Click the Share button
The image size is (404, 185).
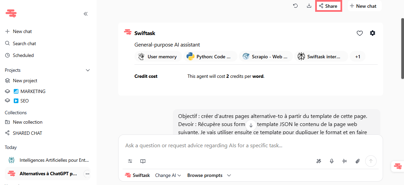(329, 6)
